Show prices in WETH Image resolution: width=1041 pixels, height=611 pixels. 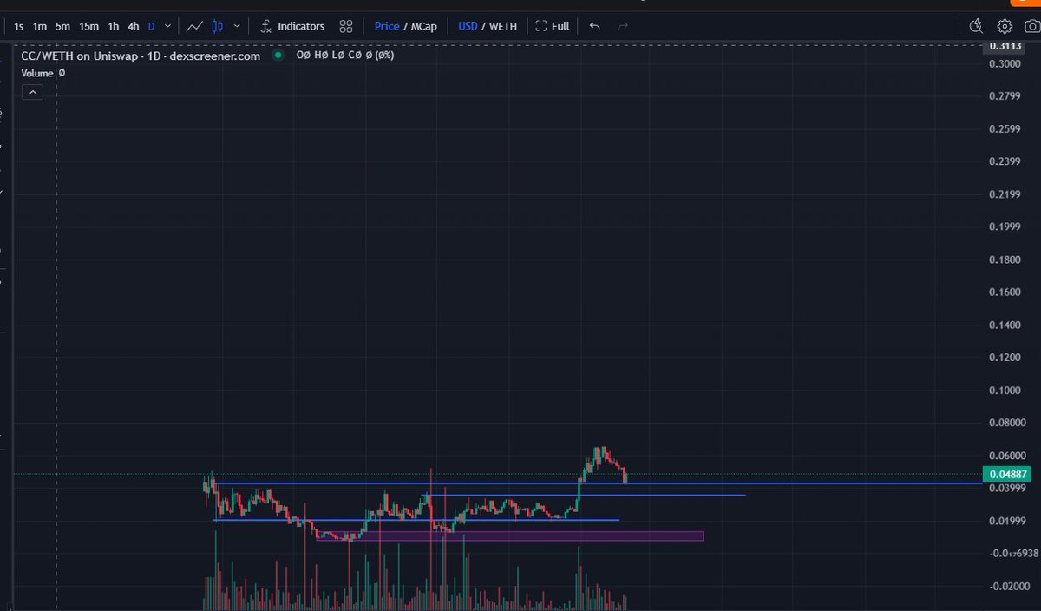point(503,26)
